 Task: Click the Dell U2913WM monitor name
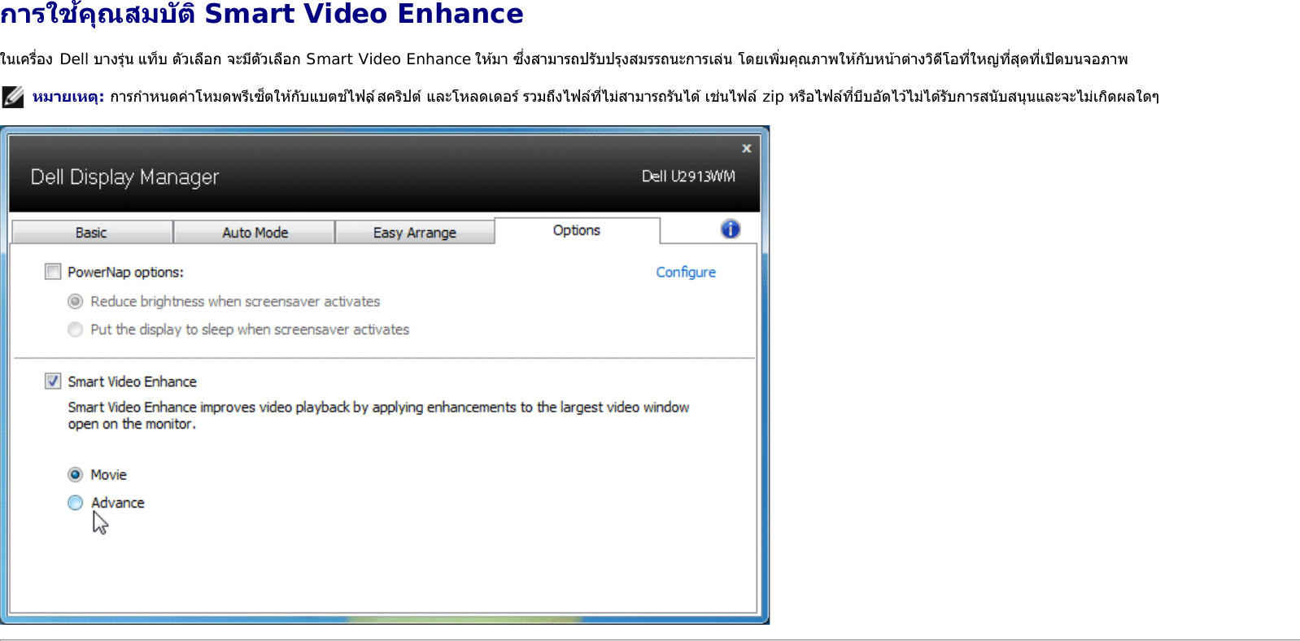(688, 177)
